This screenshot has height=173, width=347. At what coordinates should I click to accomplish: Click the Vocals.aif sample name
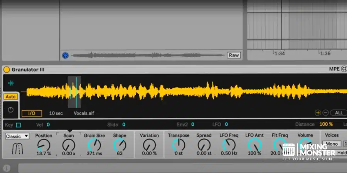[84, 113]
